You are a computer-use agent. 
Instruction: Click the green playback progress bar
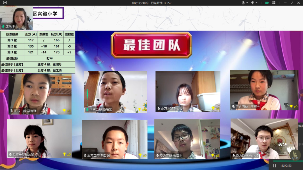(x=281, y=161)
